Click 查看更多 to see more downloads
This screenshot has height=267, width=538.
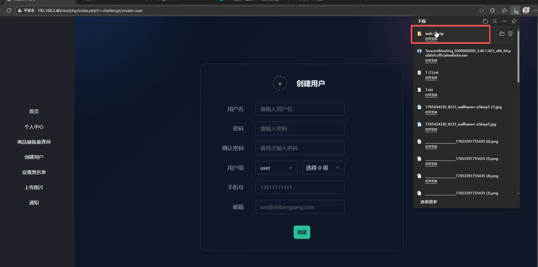pos(429,202)
